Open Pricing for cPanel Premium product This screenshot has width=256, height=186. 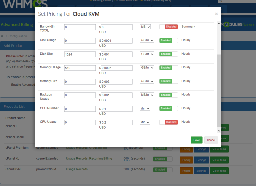pos(186,149)
